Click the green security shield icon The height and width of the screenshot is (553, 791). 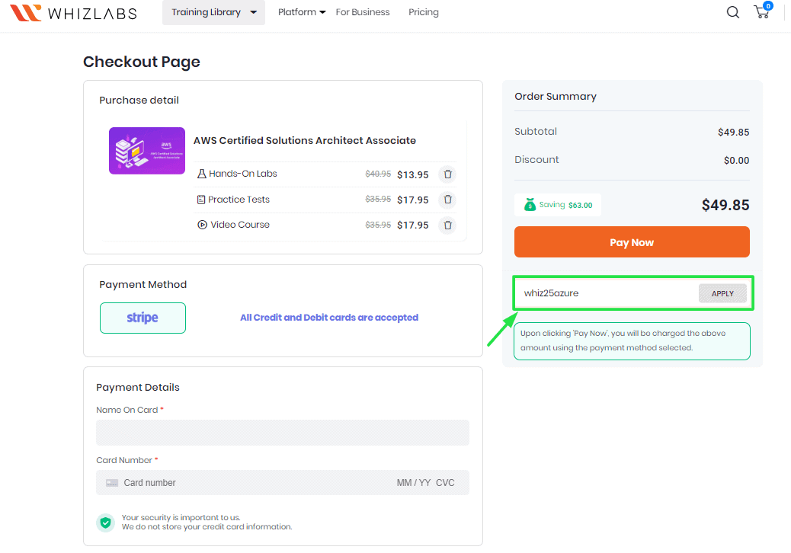[105, 523]
